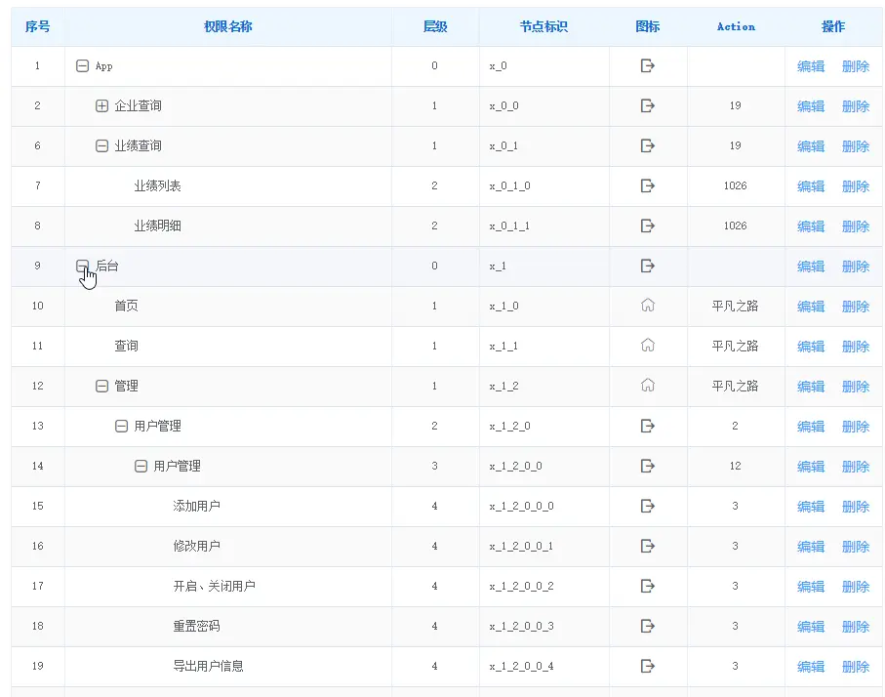Delete the App permission row
This screenshot has width=885, height=697.
(856, 66)
